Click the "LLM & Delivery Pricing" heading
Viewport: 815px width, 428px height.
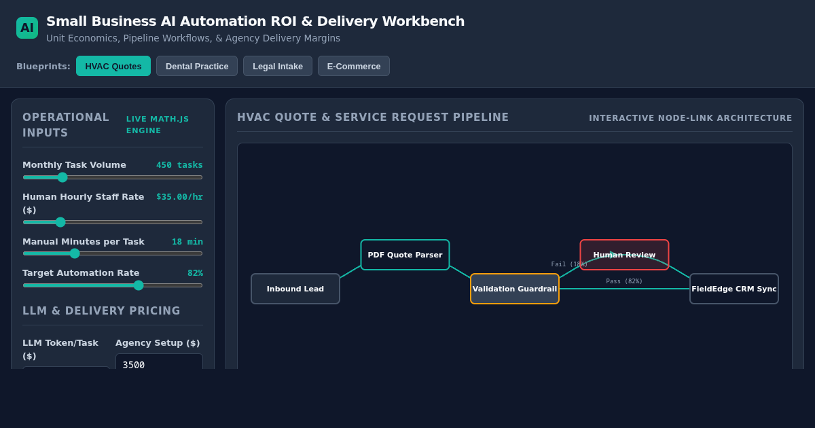(x=101, y=311)
